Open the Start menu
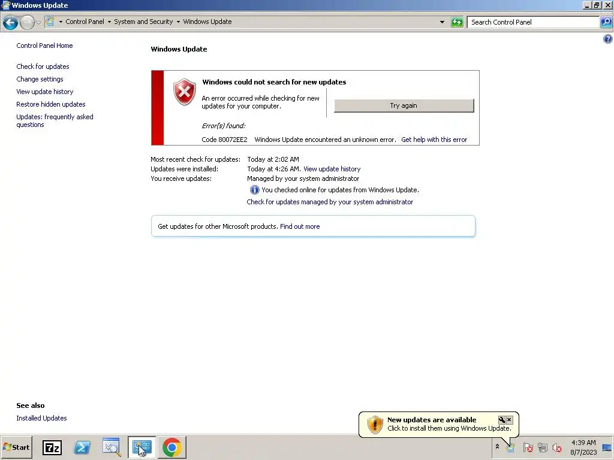The height and width of the screenshot is (460, 614). [x=16, y=447]
